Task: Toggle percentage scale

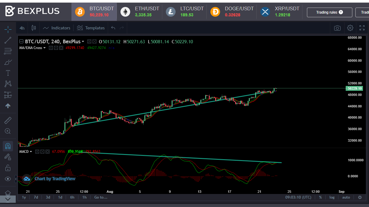Action: (320, 197)
